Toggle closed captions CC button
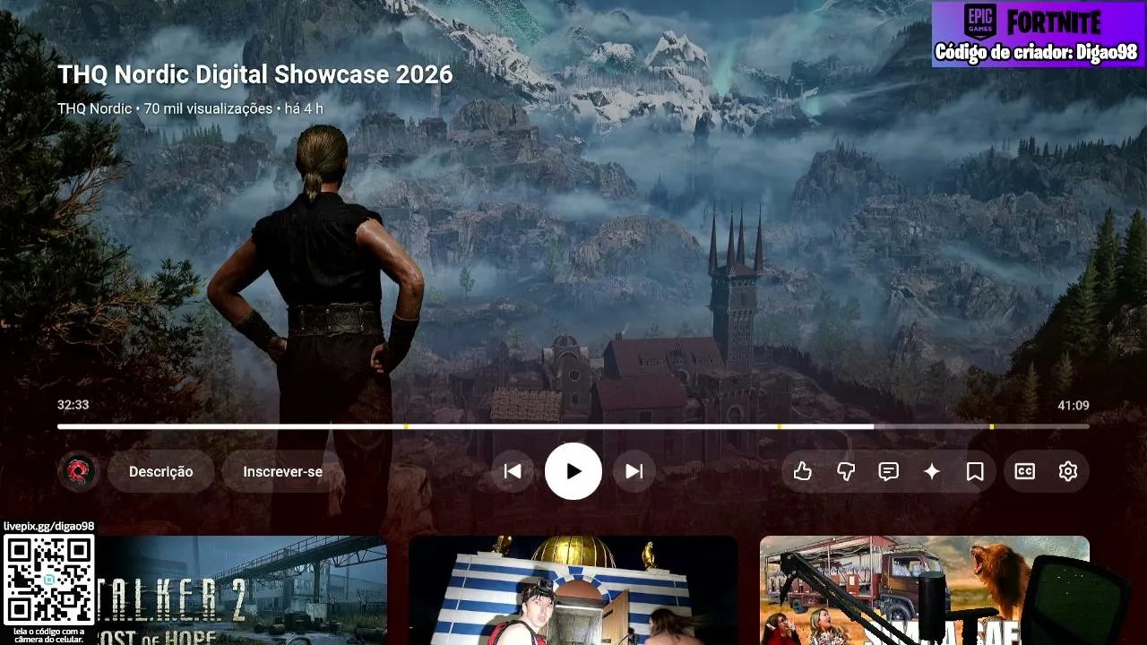Screen dimensions: 1147x645 (1025, 471)
